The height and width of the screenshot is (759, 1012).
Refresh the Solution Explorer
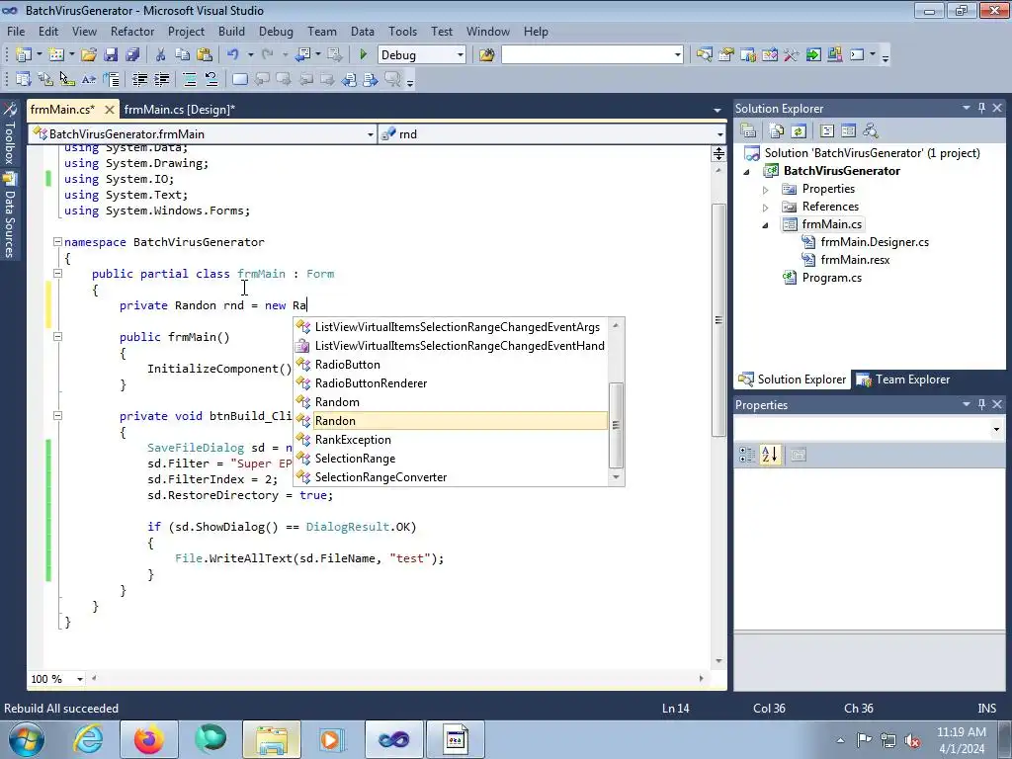[799, 131]
